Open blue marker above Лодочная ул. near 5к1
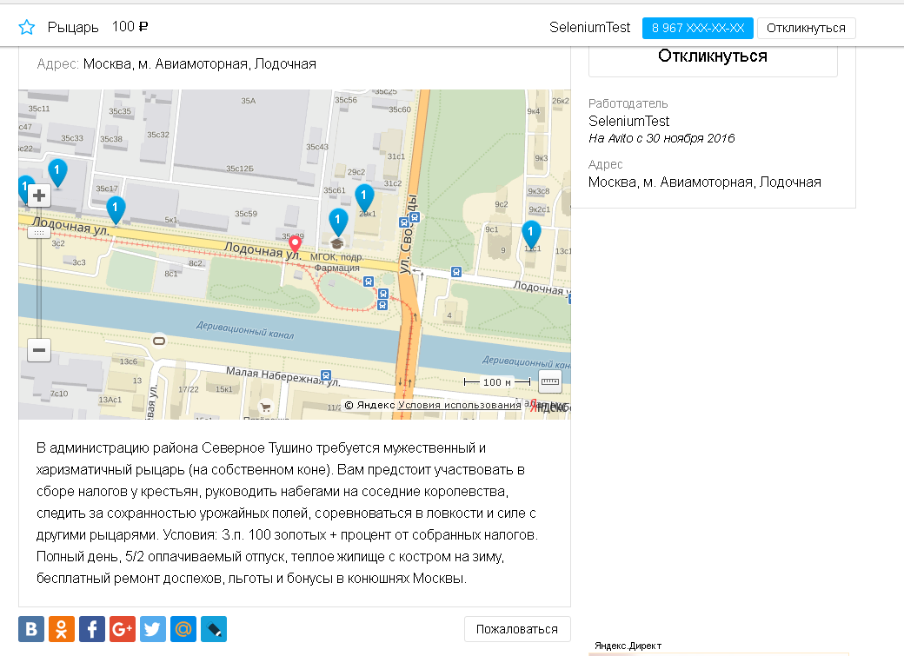This screenshot has width=904, height=656. coord(116,210)
